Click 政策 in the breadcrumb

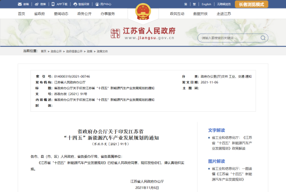tap(90, 51)
